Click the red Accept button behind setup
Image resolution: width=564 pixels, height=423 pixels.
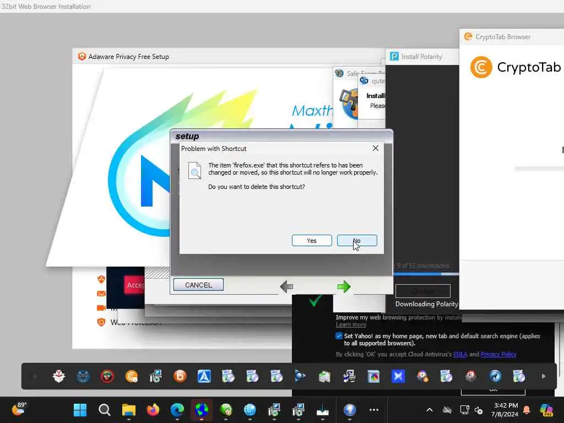(135, 285)
